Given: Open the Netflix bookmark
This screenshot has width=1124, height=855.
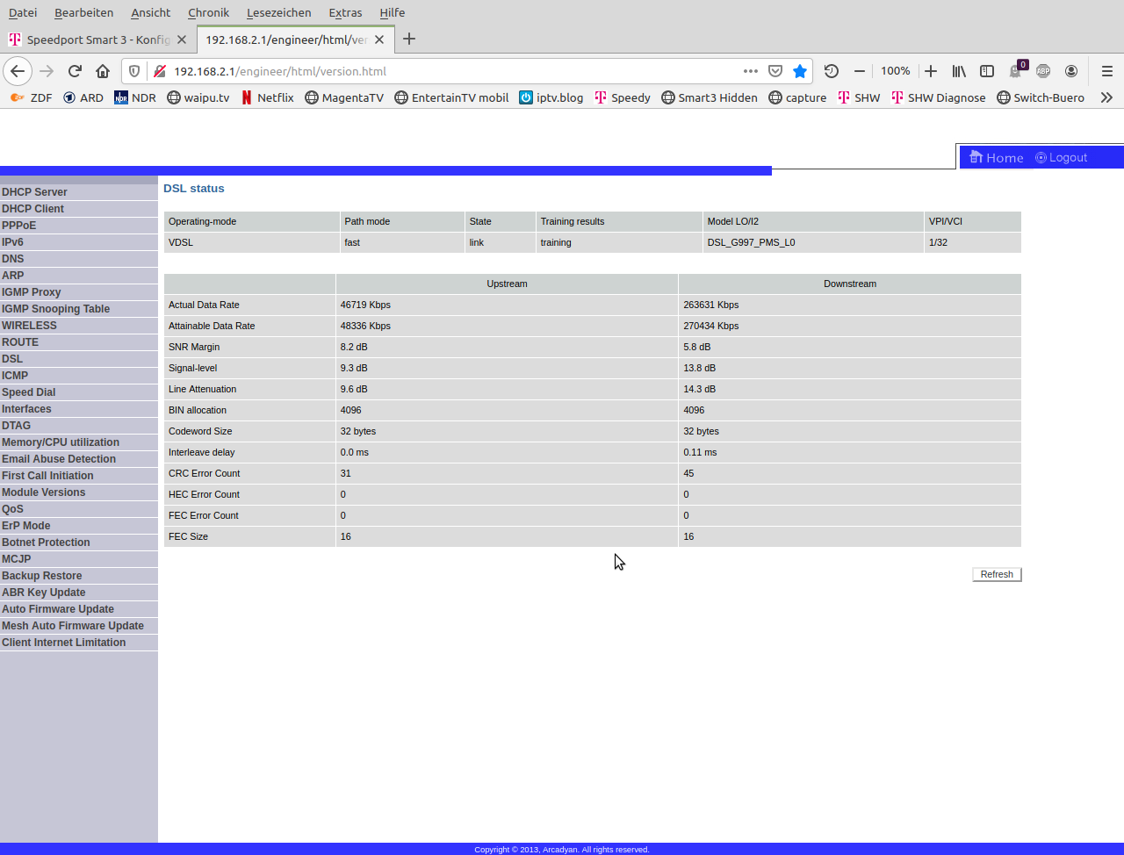Looking at the screenshot, I should (x=267, y=97).
